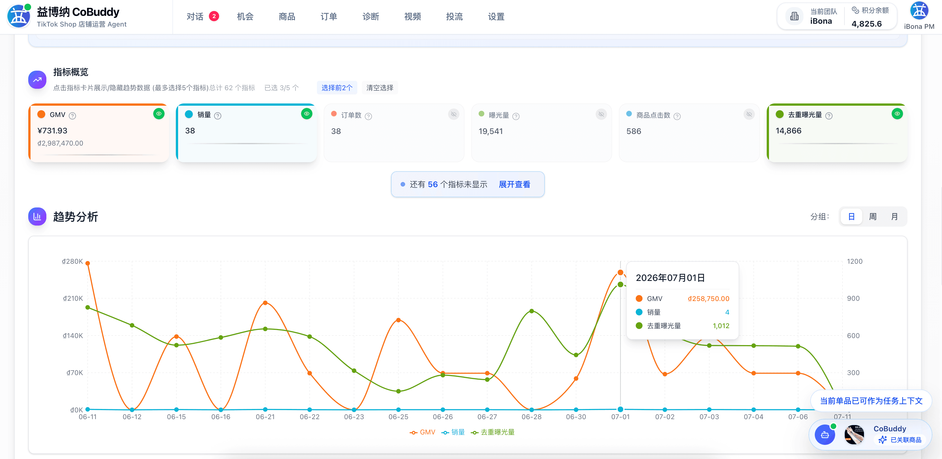Click the 指标概览 trend arrow icon

(x=37, y=80)
